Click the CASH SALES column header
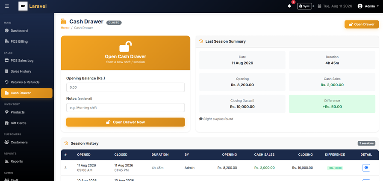The width and height of the screenshot is (383, 181). point(264,155)
